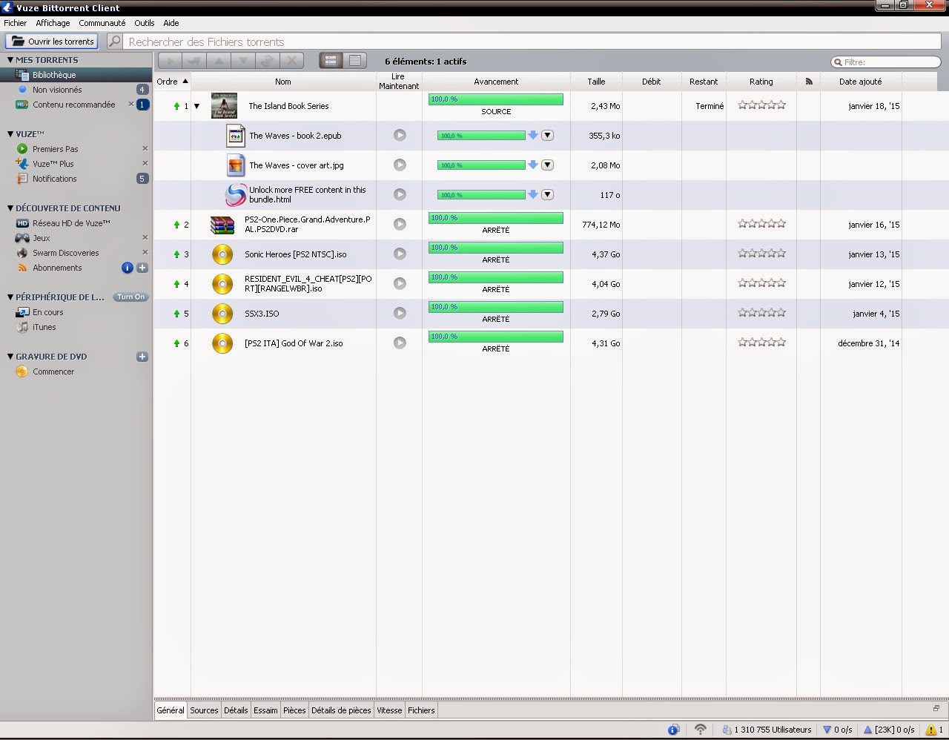Open dropdown for The Waves - cover art.jpg
Image resolution: width=949 pixels, height=740 pixels.
tap(547, 165)
